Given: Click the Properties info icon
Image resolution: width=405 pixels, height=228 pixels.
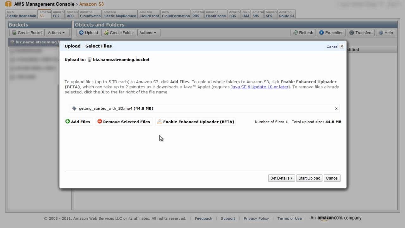Looking at the screenshot, I should [321, 33].
